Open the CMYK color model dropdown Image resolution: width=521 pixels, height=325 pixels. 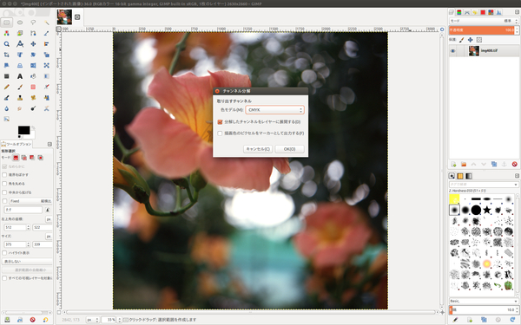[x=274, y=110]
